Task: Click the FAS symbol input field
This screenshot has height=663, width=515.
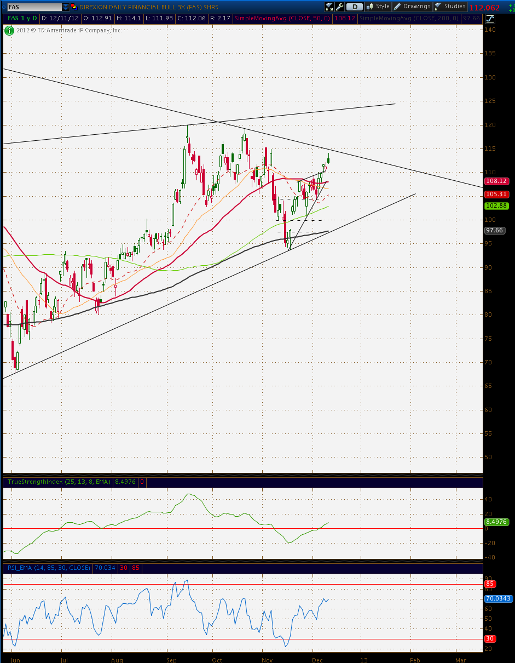Action: coord(33,7)
